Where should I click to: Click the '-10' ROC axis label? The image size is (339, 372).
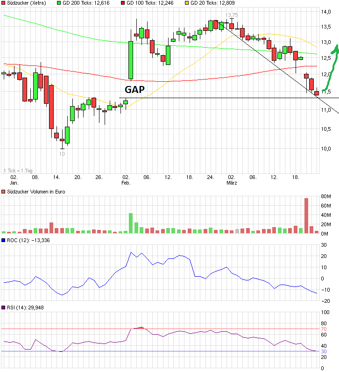325,290
